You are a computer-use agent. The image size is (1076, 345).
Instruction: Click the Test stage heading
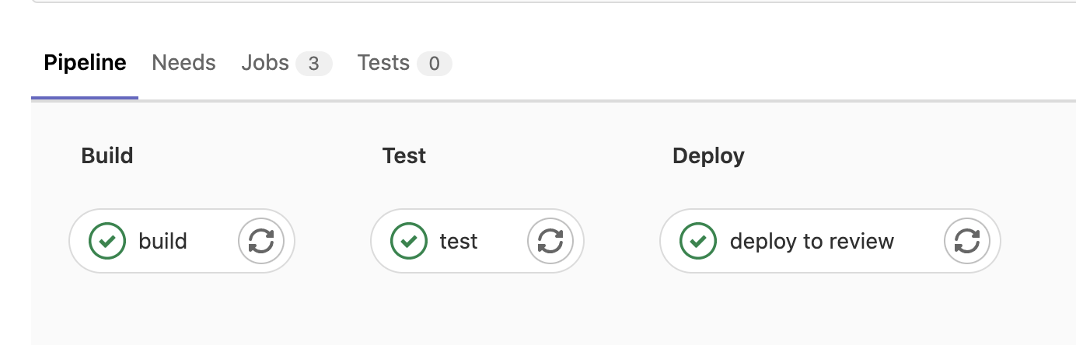pyautogui.click(x=404, y=155)
